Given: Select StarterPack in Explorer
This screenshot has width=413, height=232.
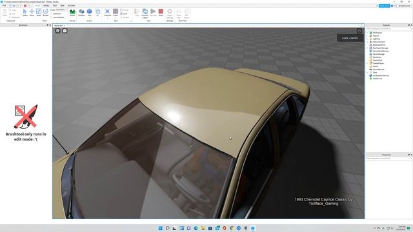Looking at the screenshot, I should 378,60.
